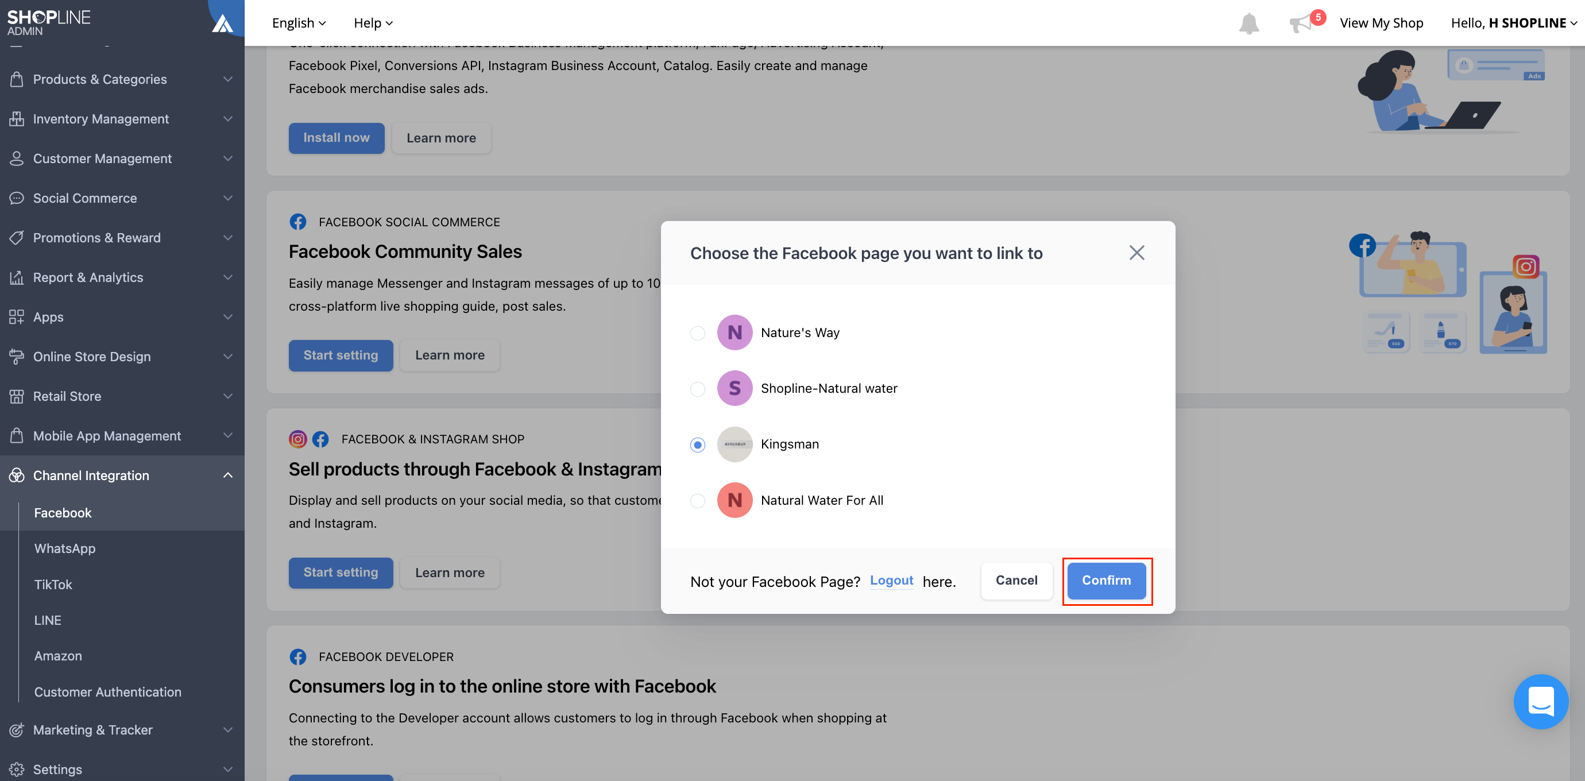1585x781 pixels.
Task: Click the Retail Store shop icon
Action: coord(17,396)
